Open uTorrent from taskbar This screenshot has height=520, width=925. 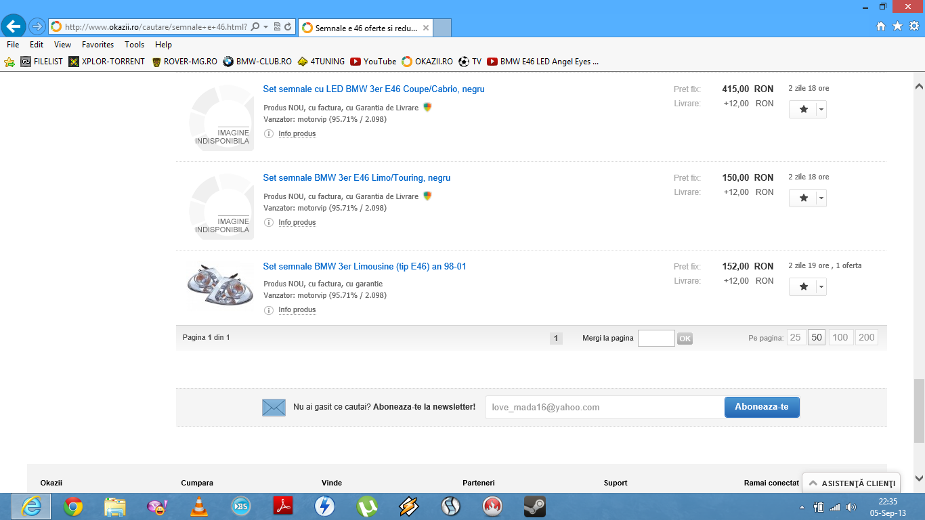pos(367,506)
